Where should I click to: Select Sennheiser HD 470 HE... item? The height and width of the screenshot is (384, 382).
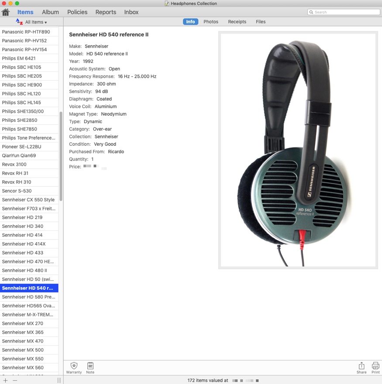pos(29,261)
